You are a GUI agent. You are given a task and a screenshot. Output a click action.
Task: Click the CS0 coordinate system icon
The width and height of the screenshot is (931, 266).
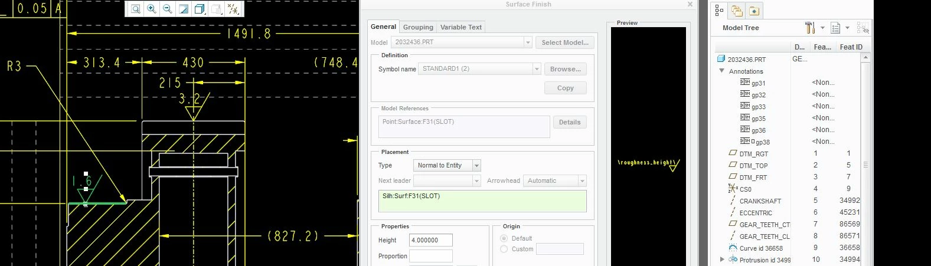pos(733,189)
